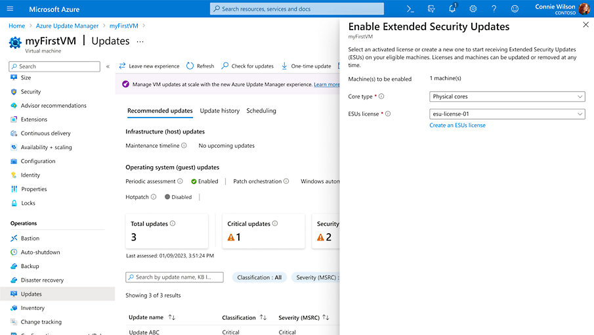Click Create an ESUs license link

[x=457, y=125]
